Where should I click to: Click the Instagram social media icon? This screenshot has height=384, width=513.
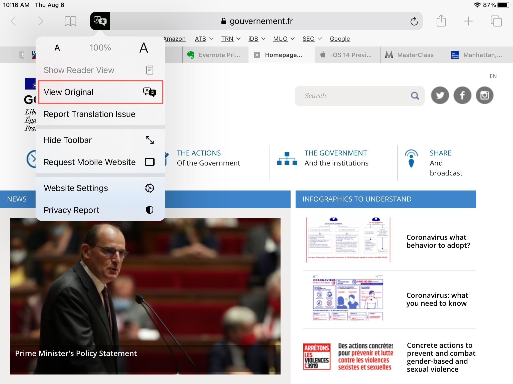click(x=484, y=95)
